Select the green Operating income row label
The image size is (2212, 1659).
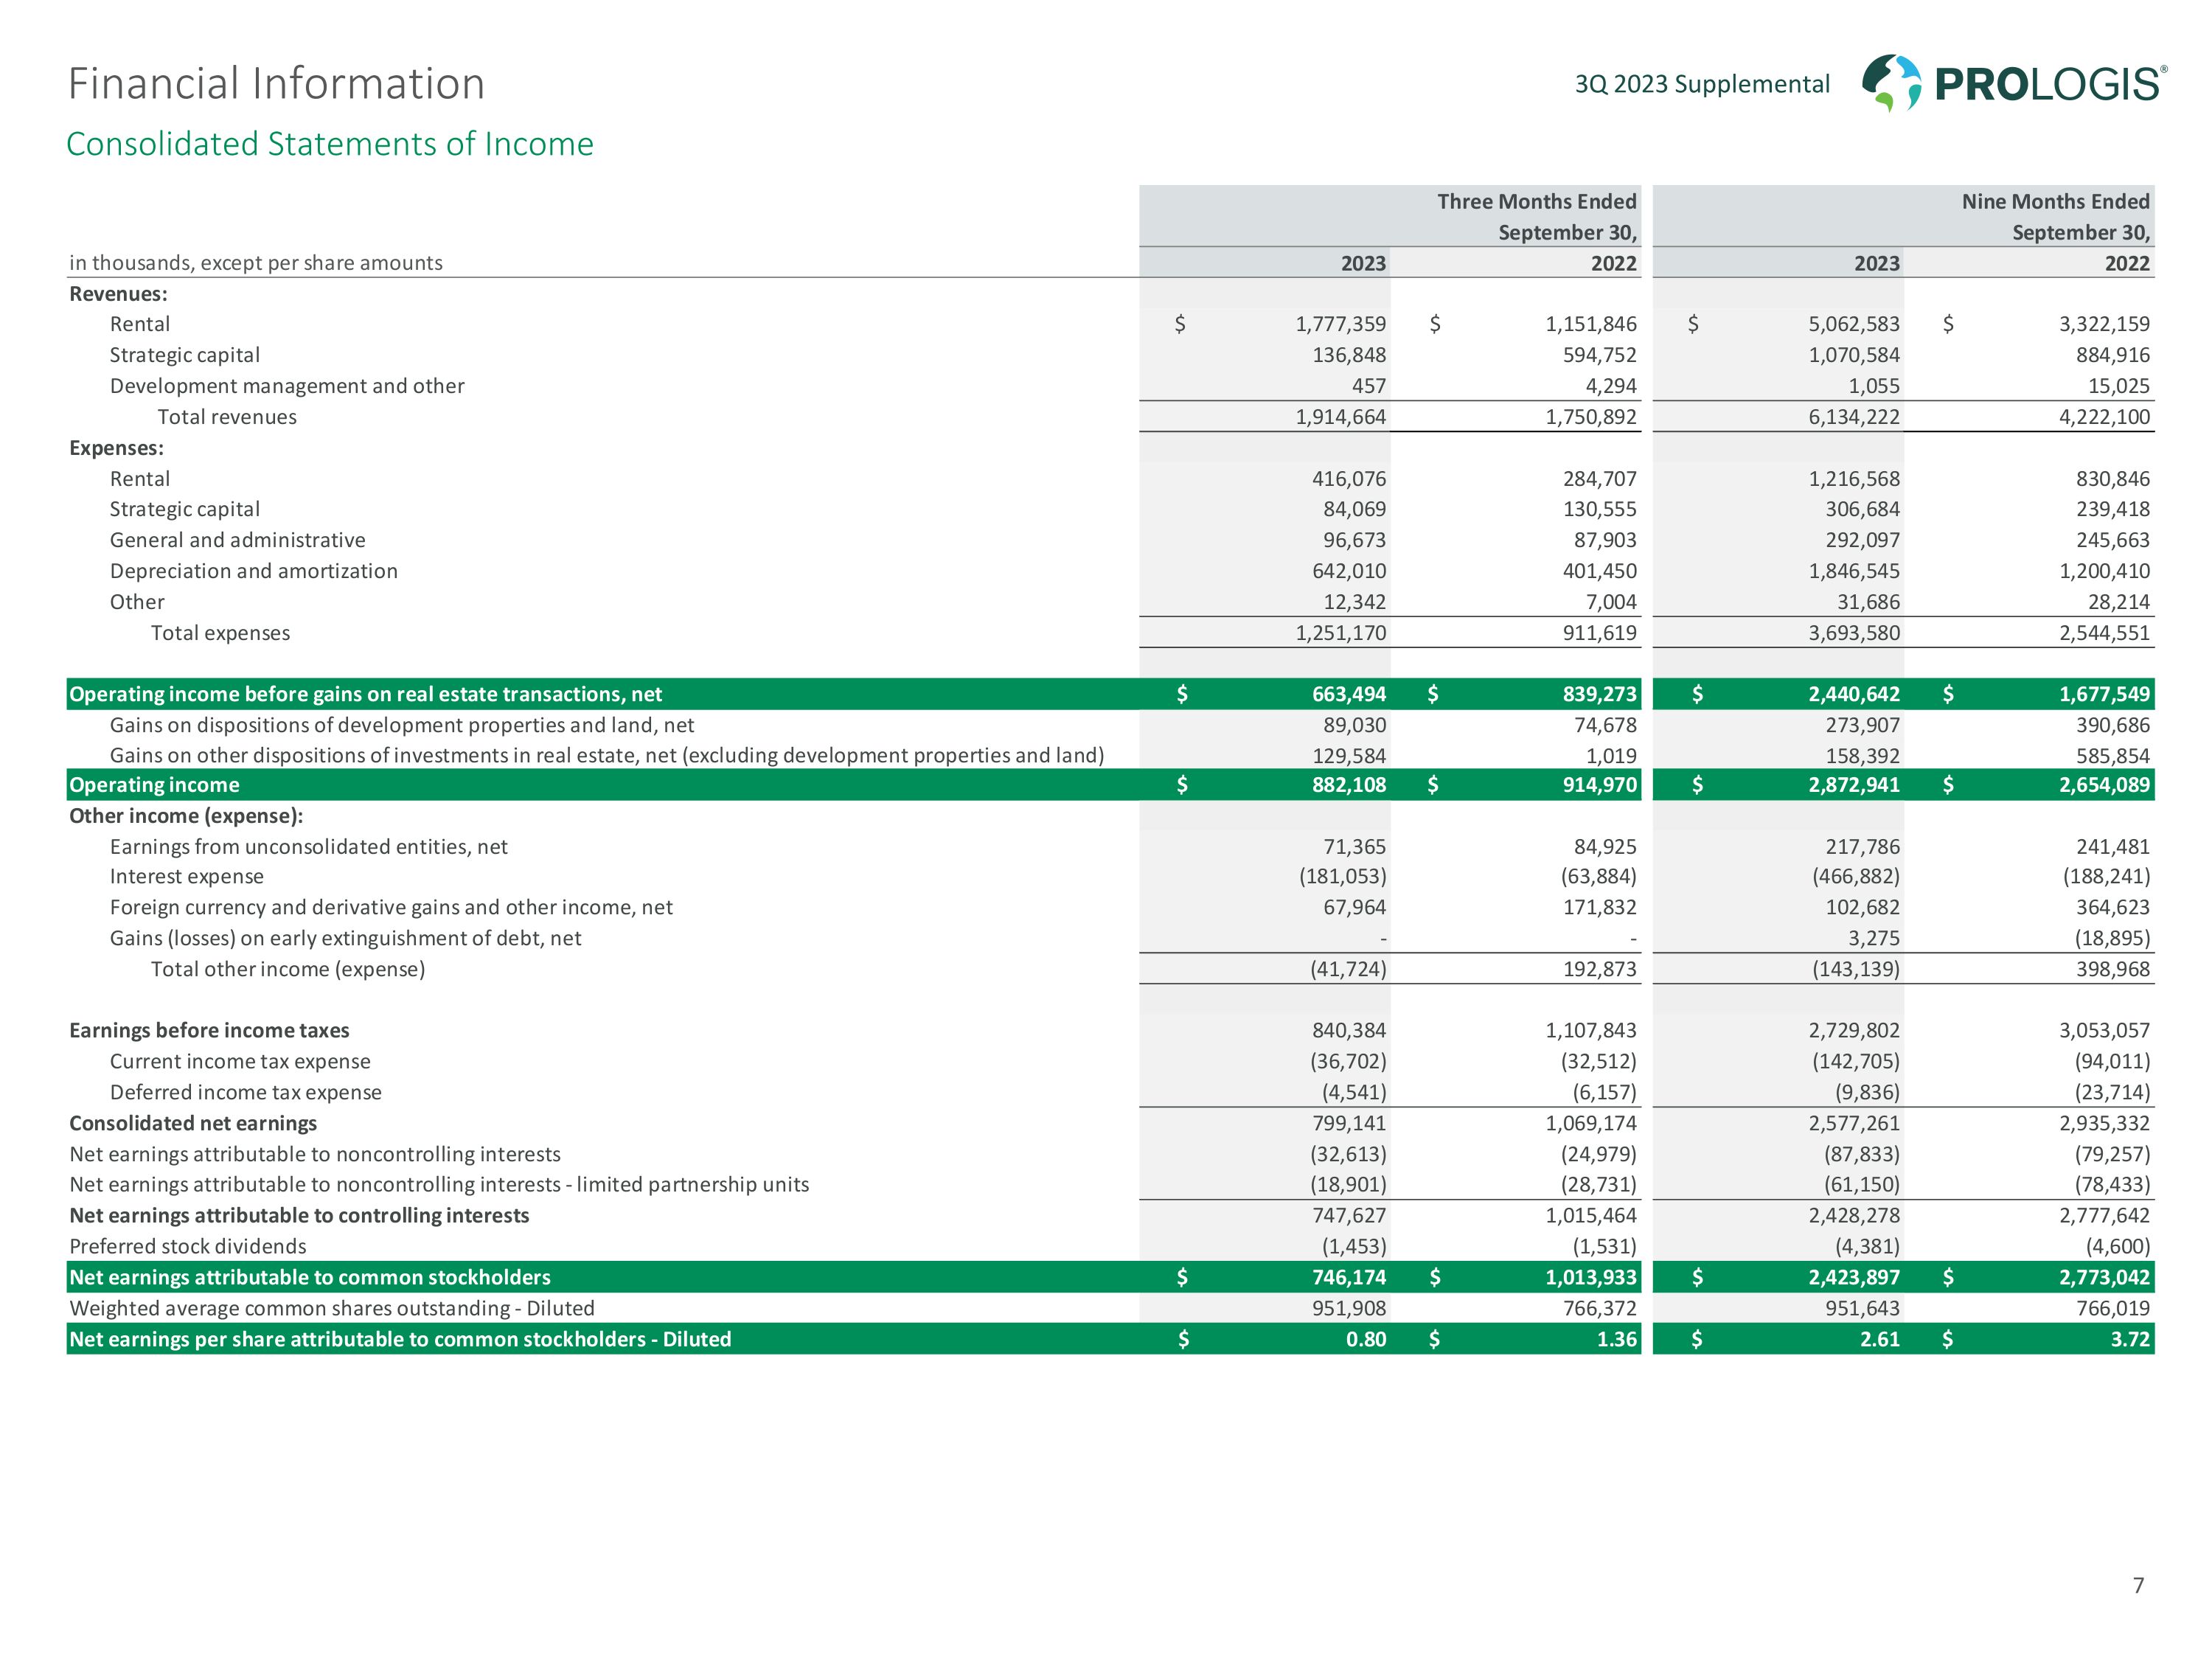point(154,785)
